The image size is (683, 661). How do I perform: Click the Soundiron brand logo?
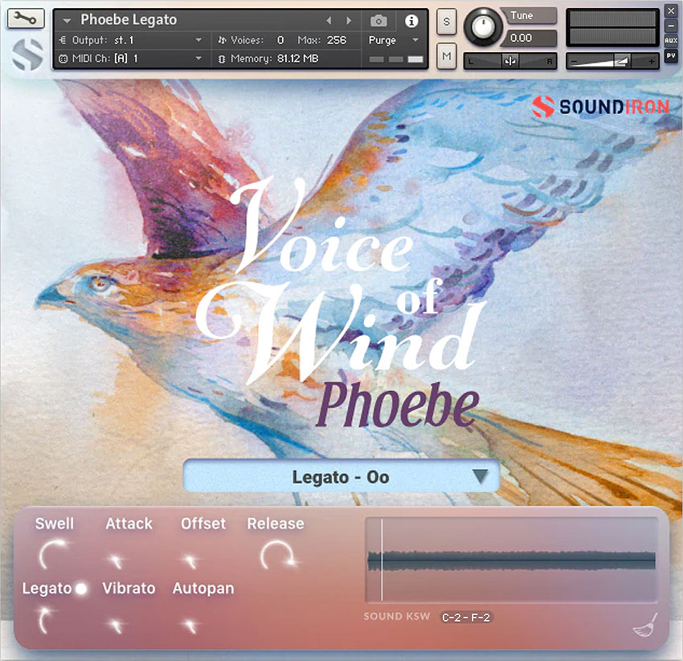[601, 107]
